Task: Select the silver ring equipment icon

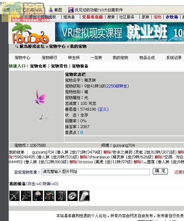Action: click(73, 196)
